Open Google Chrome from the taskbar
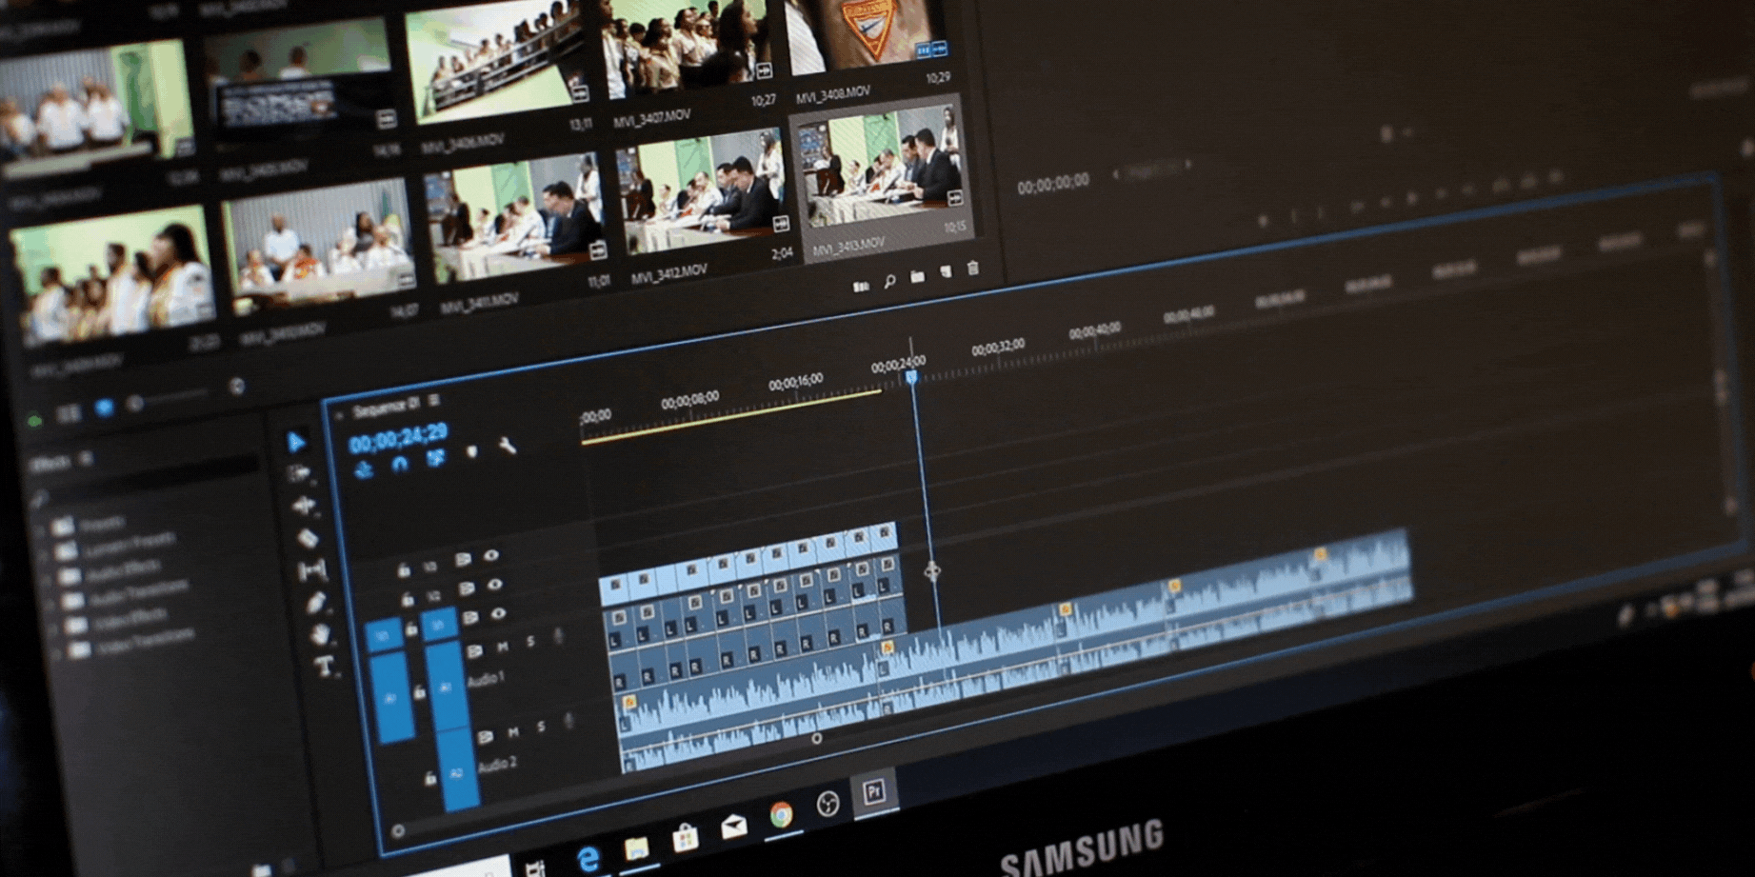Image resolution: width=1755 pixels, height=877 pixels. pos(781,814)
